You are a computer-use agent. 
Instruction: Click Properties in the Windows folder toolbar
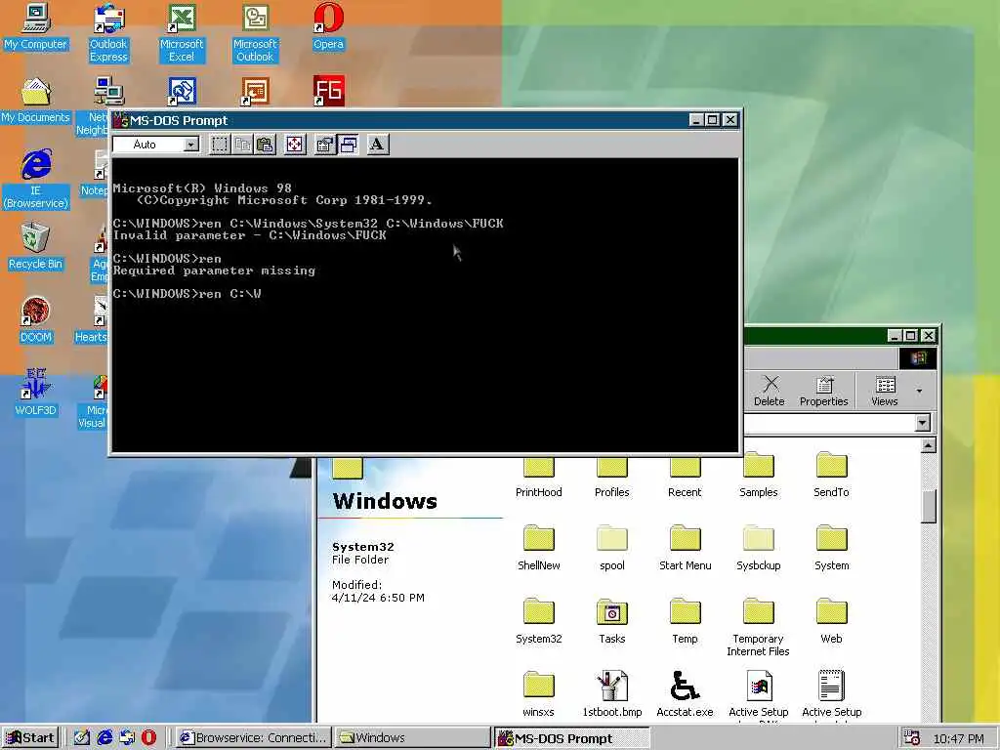(824, 391)
